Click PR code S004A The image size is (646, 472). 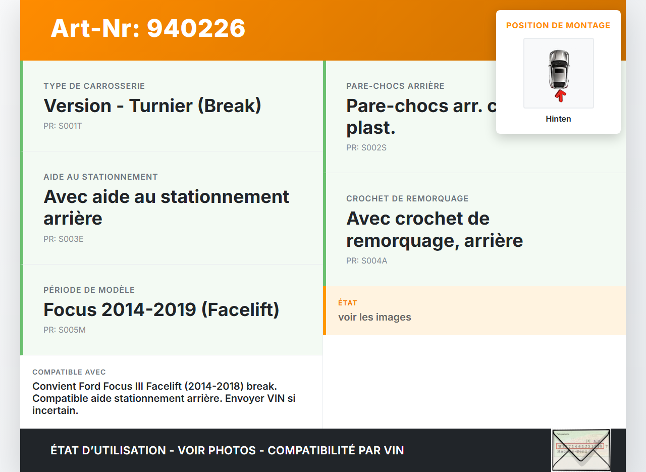tap(367, 261)
